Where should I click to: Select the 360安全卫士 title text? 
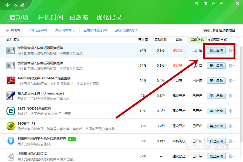point(27,124)
